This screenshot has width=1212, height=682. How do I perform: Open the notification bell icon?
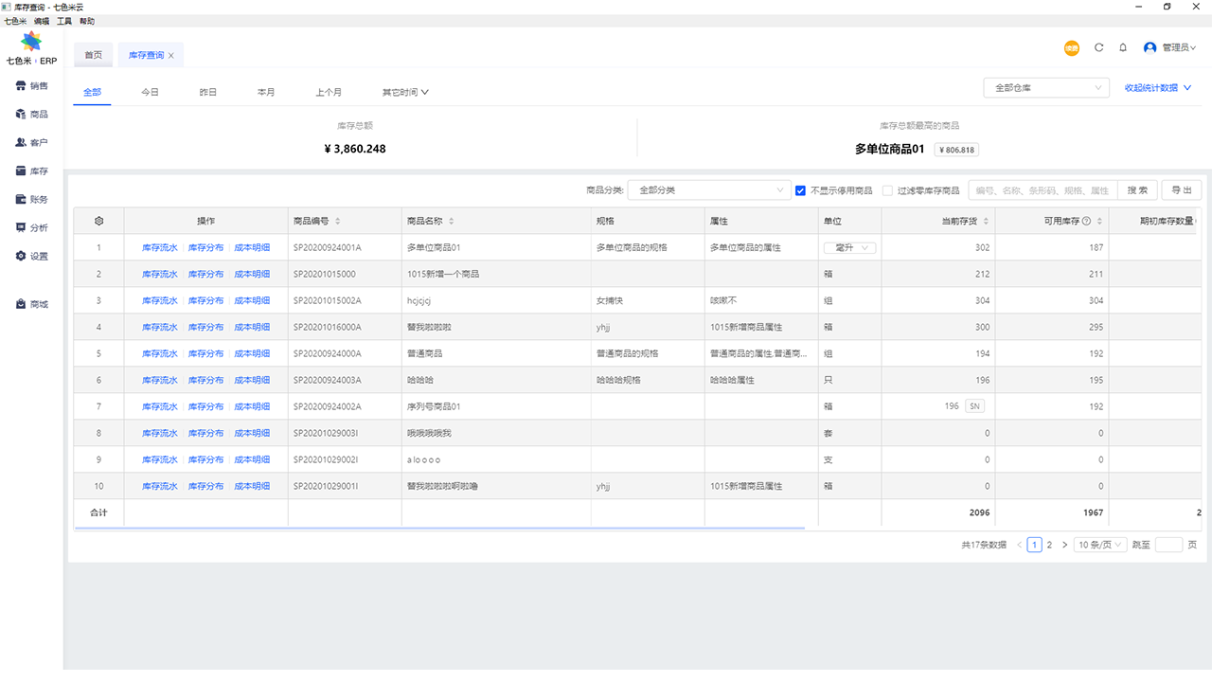[x=1122, y=46]
